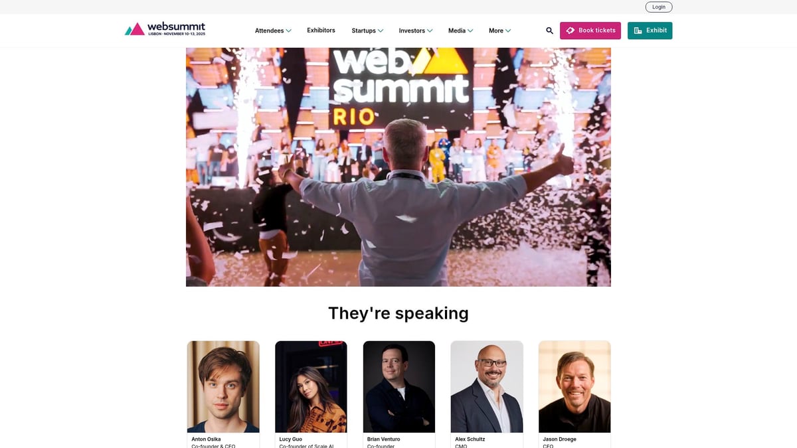797x448 pixels.
Task: Click the green Exhibit button
Action: coord(650,31)
